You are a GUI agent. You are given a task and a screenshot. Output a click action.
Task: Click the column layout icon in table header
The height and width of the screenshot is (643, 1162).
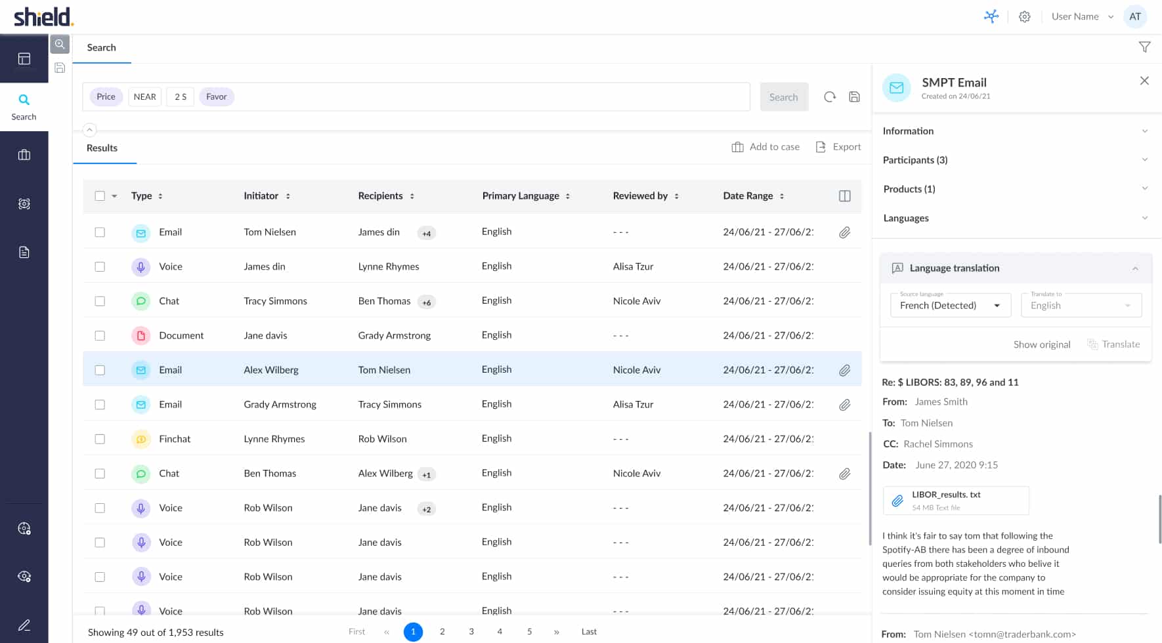point(844,196)
